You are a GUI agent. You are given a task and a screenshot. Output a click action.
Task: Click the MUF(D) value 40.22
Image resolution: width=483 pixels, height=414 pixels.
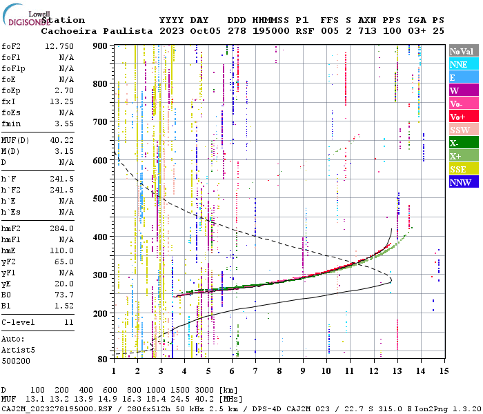[61, 140]
